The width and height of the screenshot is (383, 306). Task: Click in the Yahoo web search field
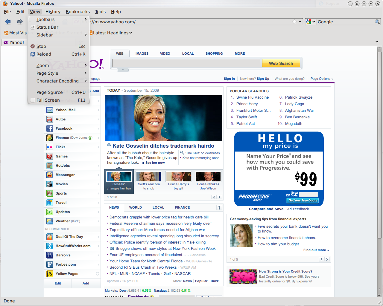[186, 63]
